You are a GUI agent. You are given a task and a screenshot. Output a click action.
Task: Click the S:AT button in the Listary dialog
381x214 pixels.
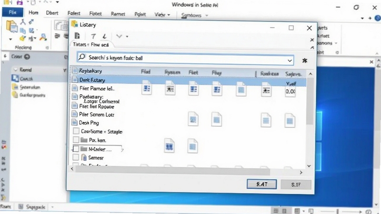[x=261, y=184]
